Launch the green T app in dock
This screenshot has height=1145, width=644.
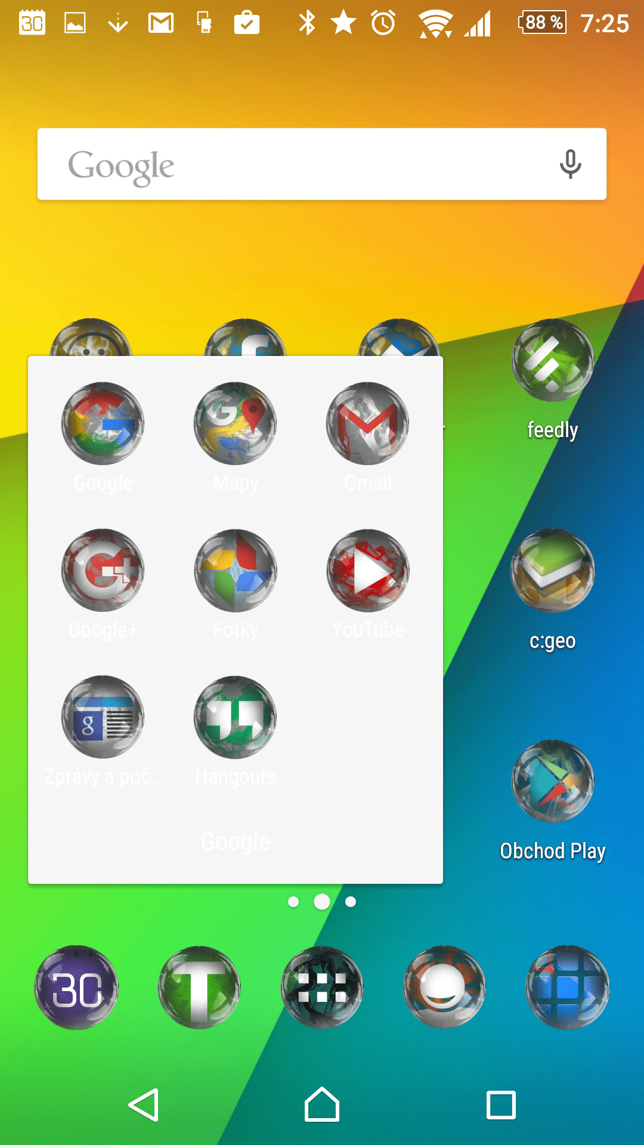[x=199, y=988]
